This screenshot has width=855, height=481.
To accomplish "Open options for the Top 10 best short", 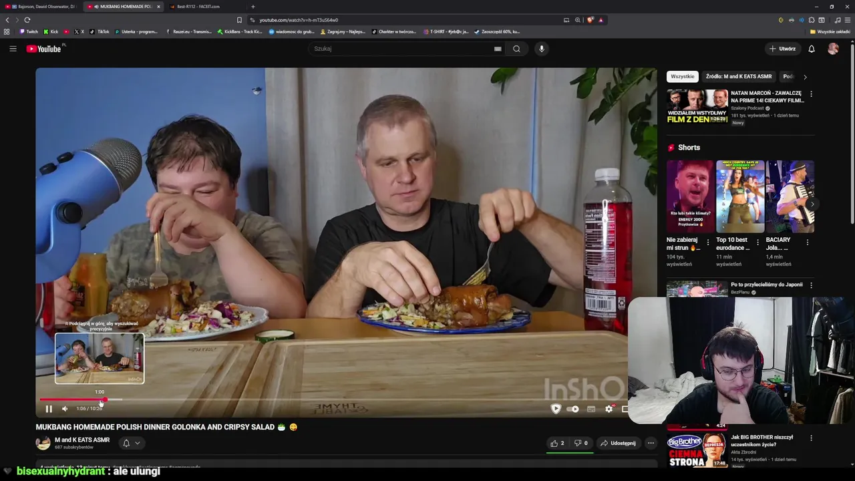I will (757, 243).
